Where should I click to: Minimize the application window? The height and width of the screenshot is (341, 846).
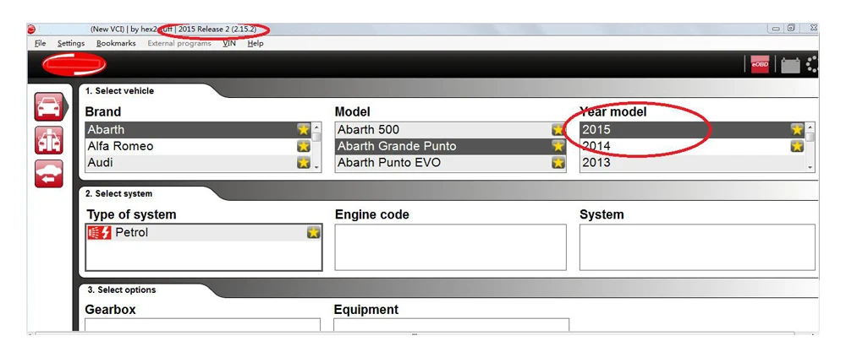(x=777, y=29)
